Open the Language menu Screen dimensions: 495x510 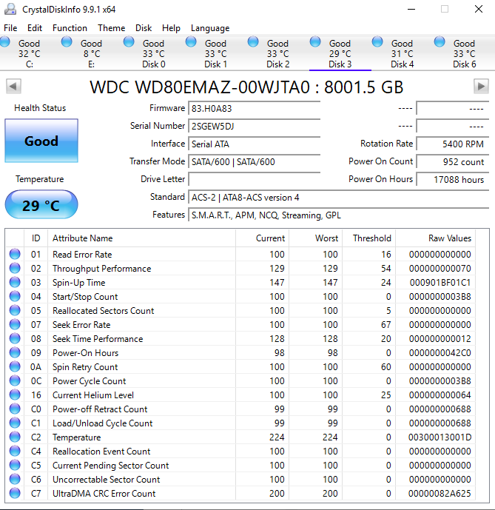click(210, 28)
